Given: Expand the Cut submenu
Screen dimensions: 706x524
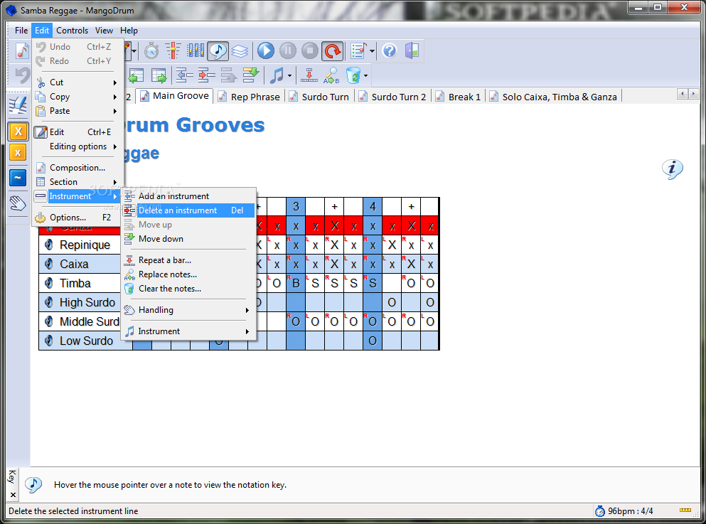Looking at the screenshot, I should coord(77,82).
